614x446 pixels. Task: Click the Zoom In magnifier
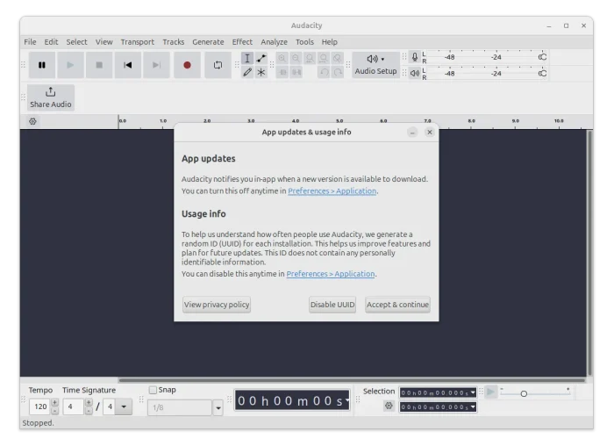[x=282, y=59]
